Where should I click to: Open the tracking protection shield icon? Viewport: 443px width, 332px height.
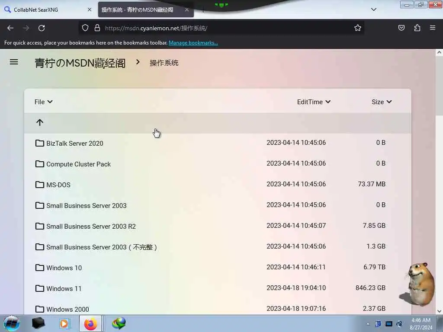point(85,28)
